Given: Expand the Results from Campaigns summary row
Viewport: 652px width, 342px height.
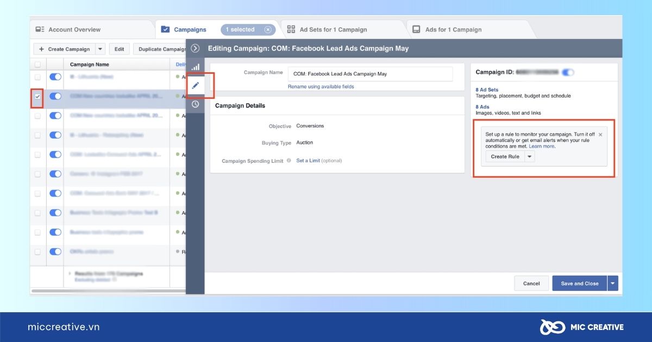Looking at the screenshot, I should pyautogui.click(x=70, y=274).
